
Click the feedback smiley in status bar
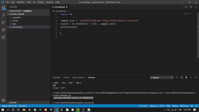(x=192, y=106)
